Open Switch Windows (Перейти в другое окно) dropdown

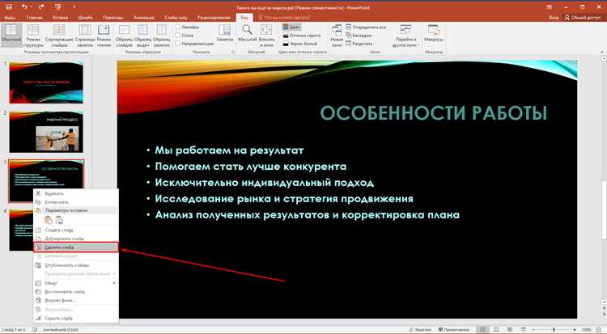[405, 36]
